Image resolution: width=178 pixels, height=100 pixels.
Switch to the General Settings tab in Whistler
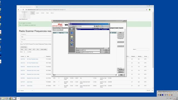point(56,28)
